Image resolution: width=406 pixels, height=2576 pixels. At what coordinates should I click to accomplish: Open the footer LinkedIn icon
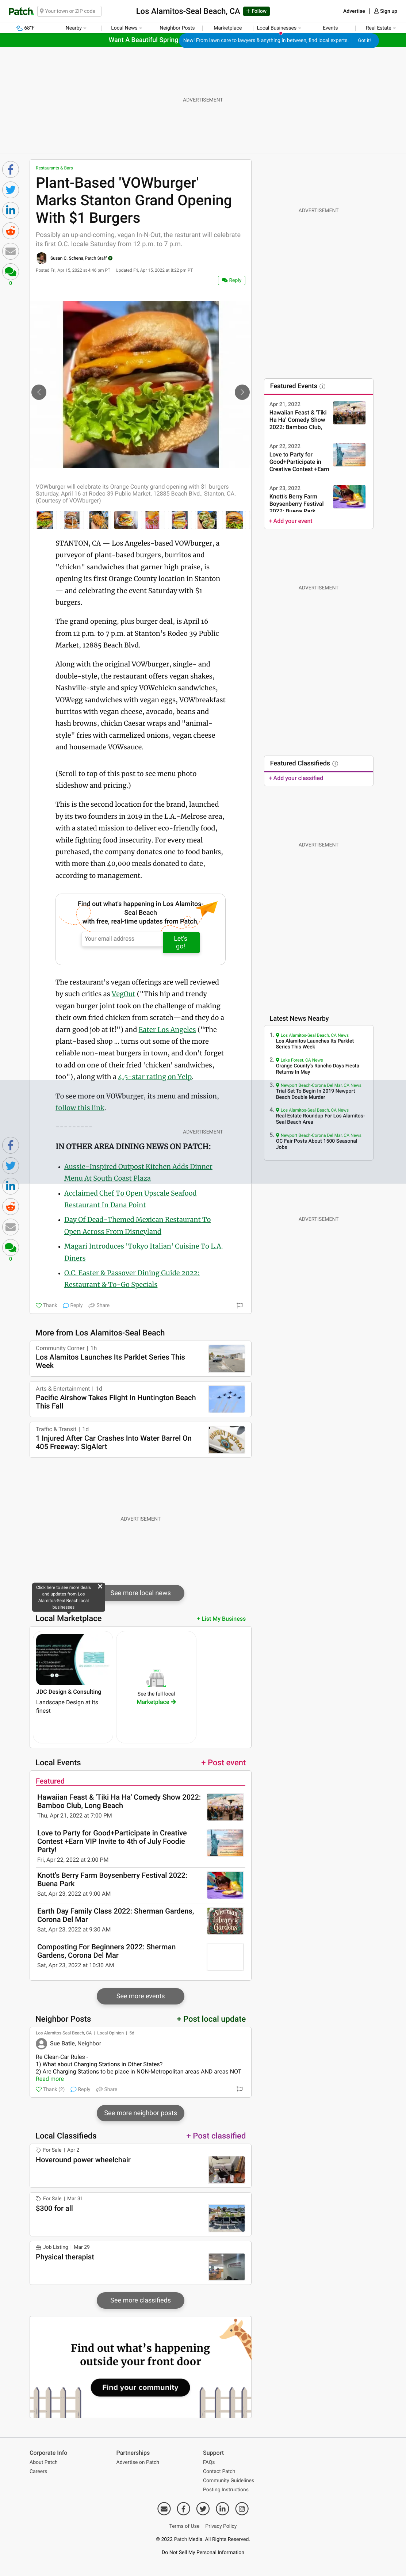tap(222, 2508)
